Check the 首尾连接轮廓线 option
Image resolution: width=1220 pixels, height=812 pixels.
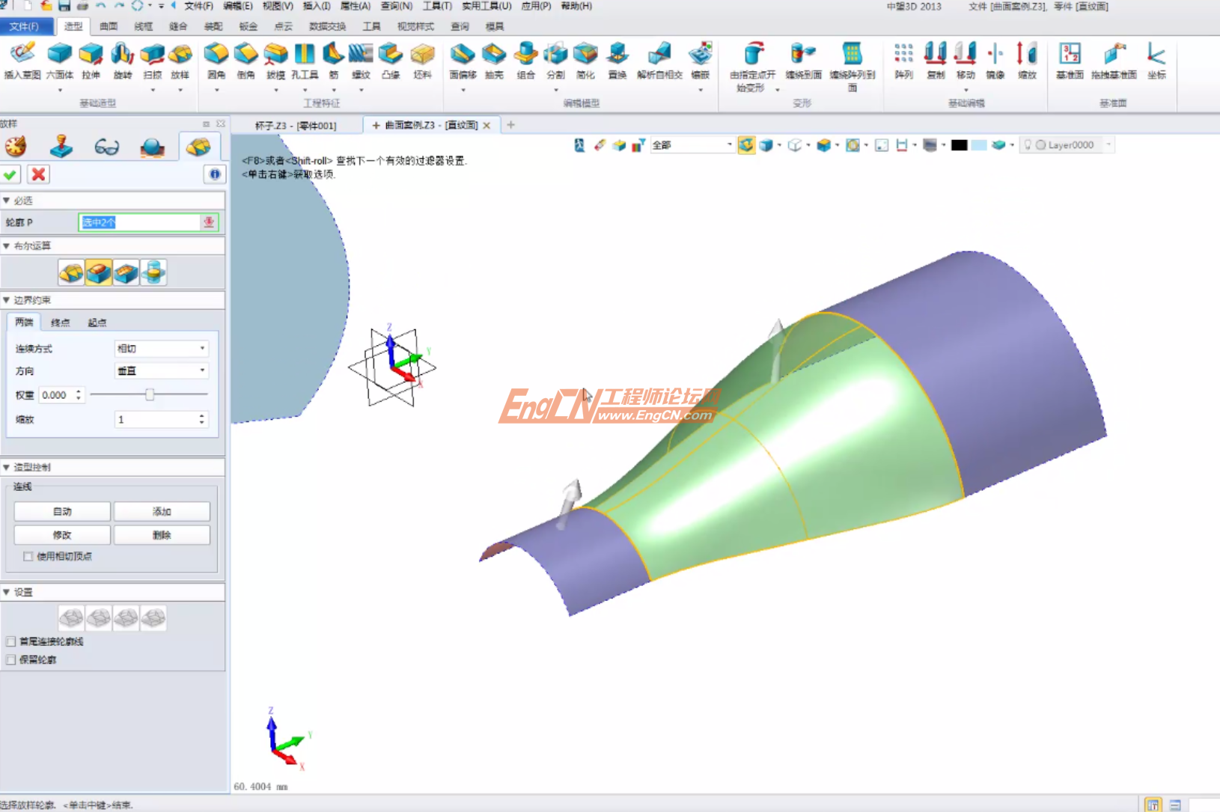point(10,641)
